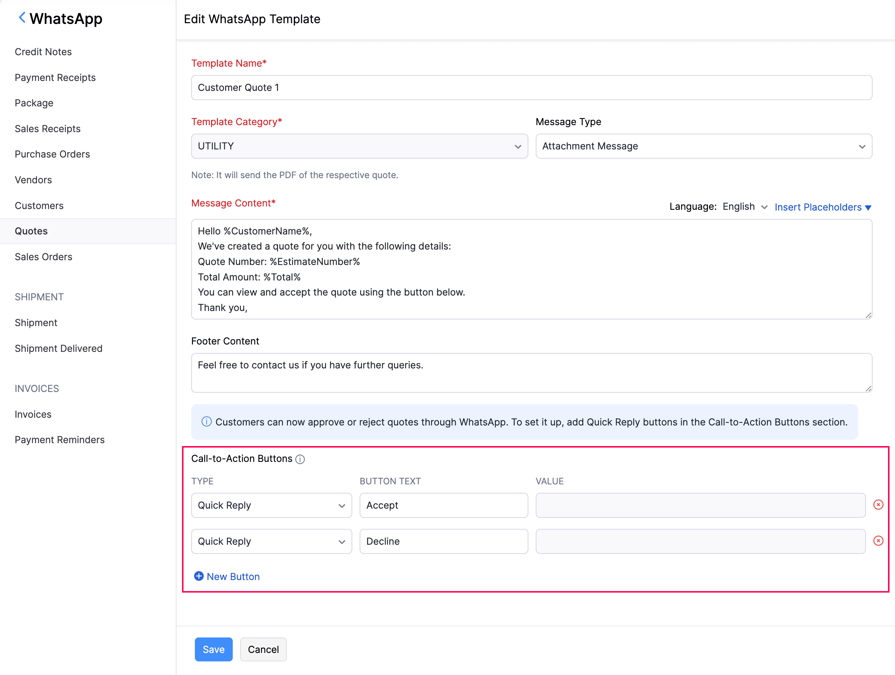Go to Vendors templates
Viewport: 895px width, 675px height.
[x=33, y=180]
